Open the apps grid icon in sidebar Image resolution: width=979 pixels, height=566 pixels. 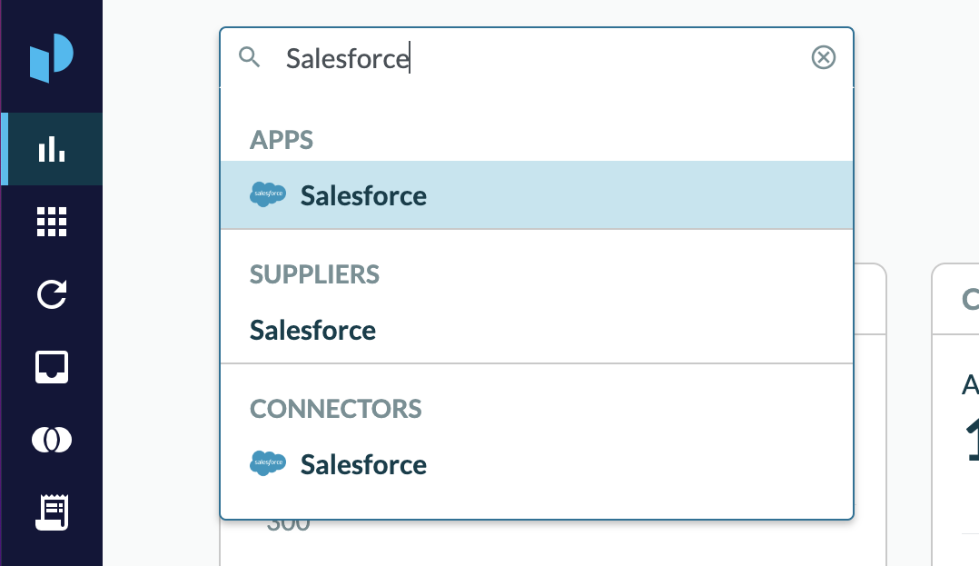[x=52, y=222]
